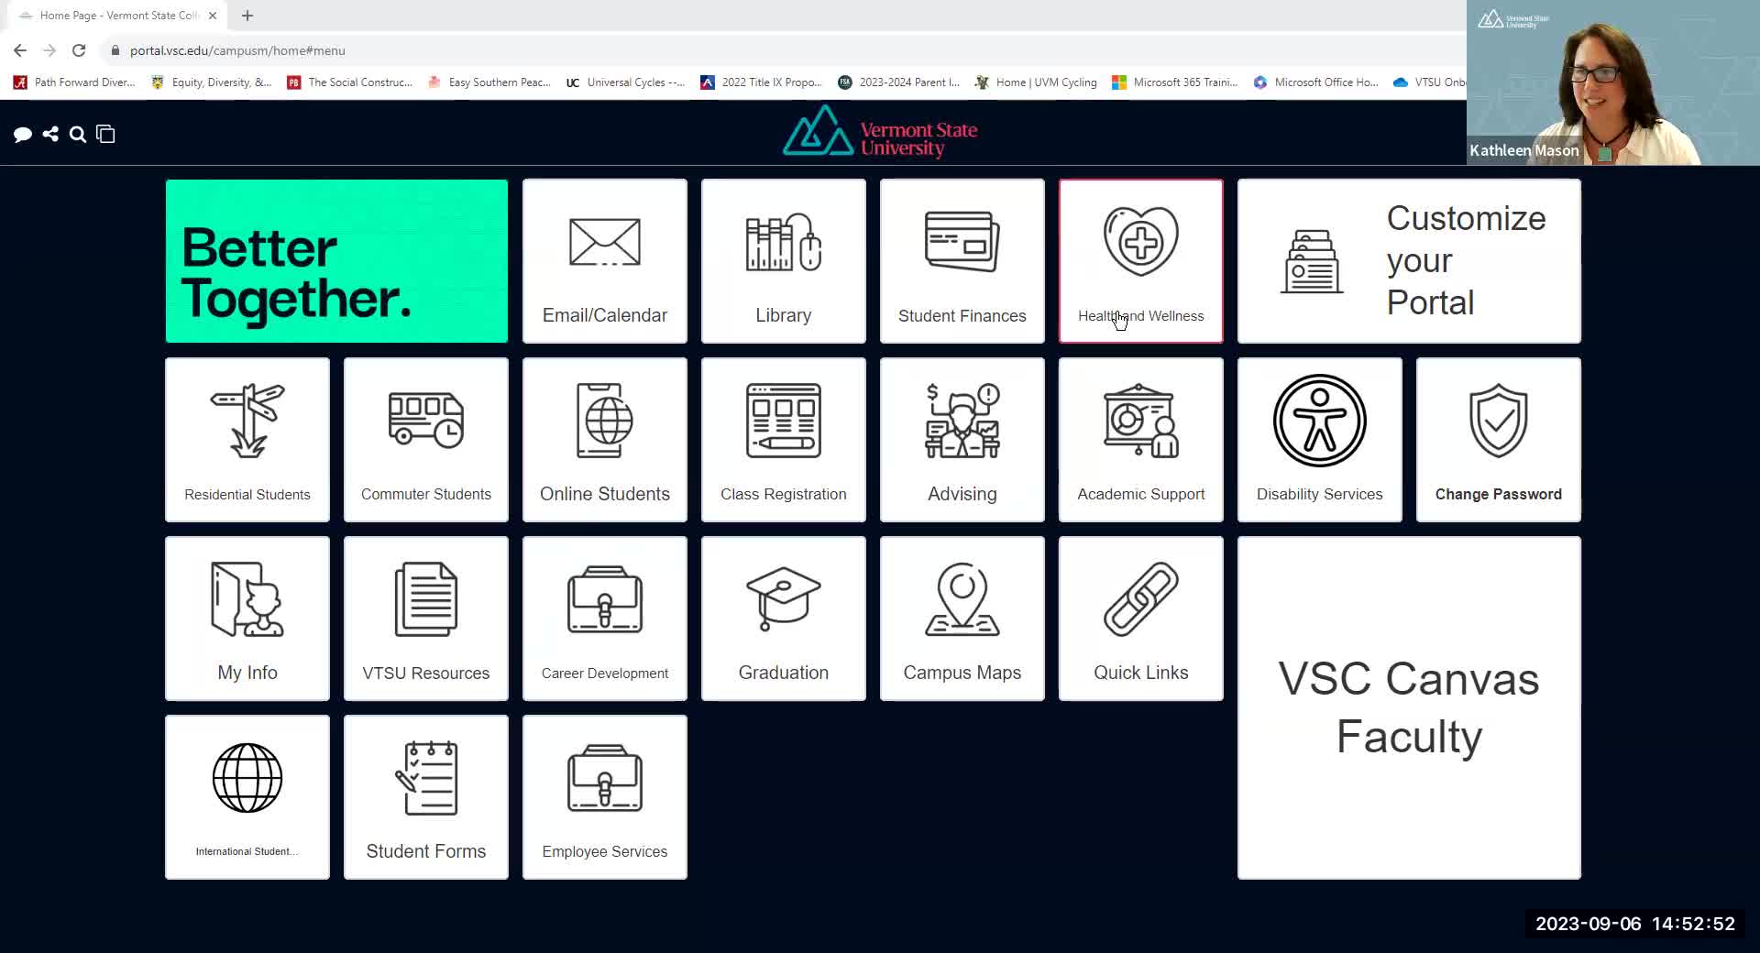
Task: Open the Change Password shield tile
Action: coord(1498,440)
